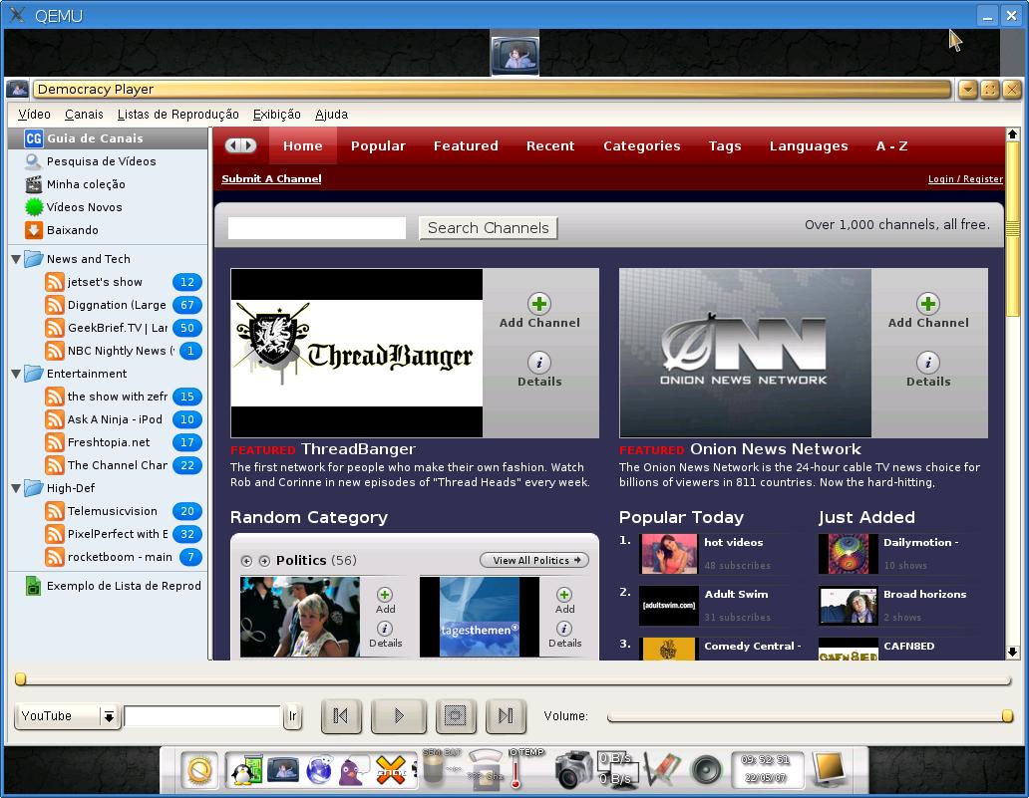Go to the Home tab
The height and width of the screenshot is (798, 1029).
click(x=302, y=146)
